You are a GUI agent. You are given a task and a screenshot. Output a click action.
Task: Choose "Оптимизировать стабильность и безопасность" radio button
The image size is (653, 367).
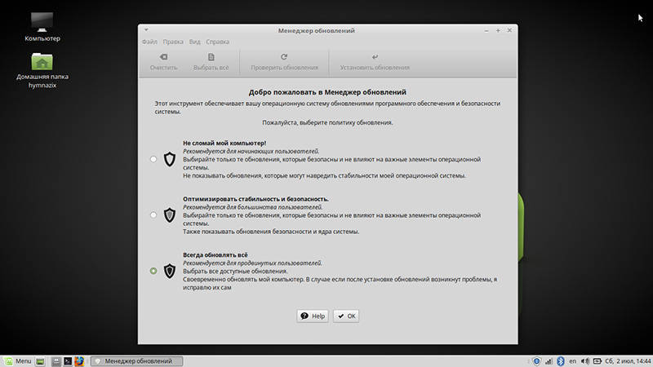(153, 215)
